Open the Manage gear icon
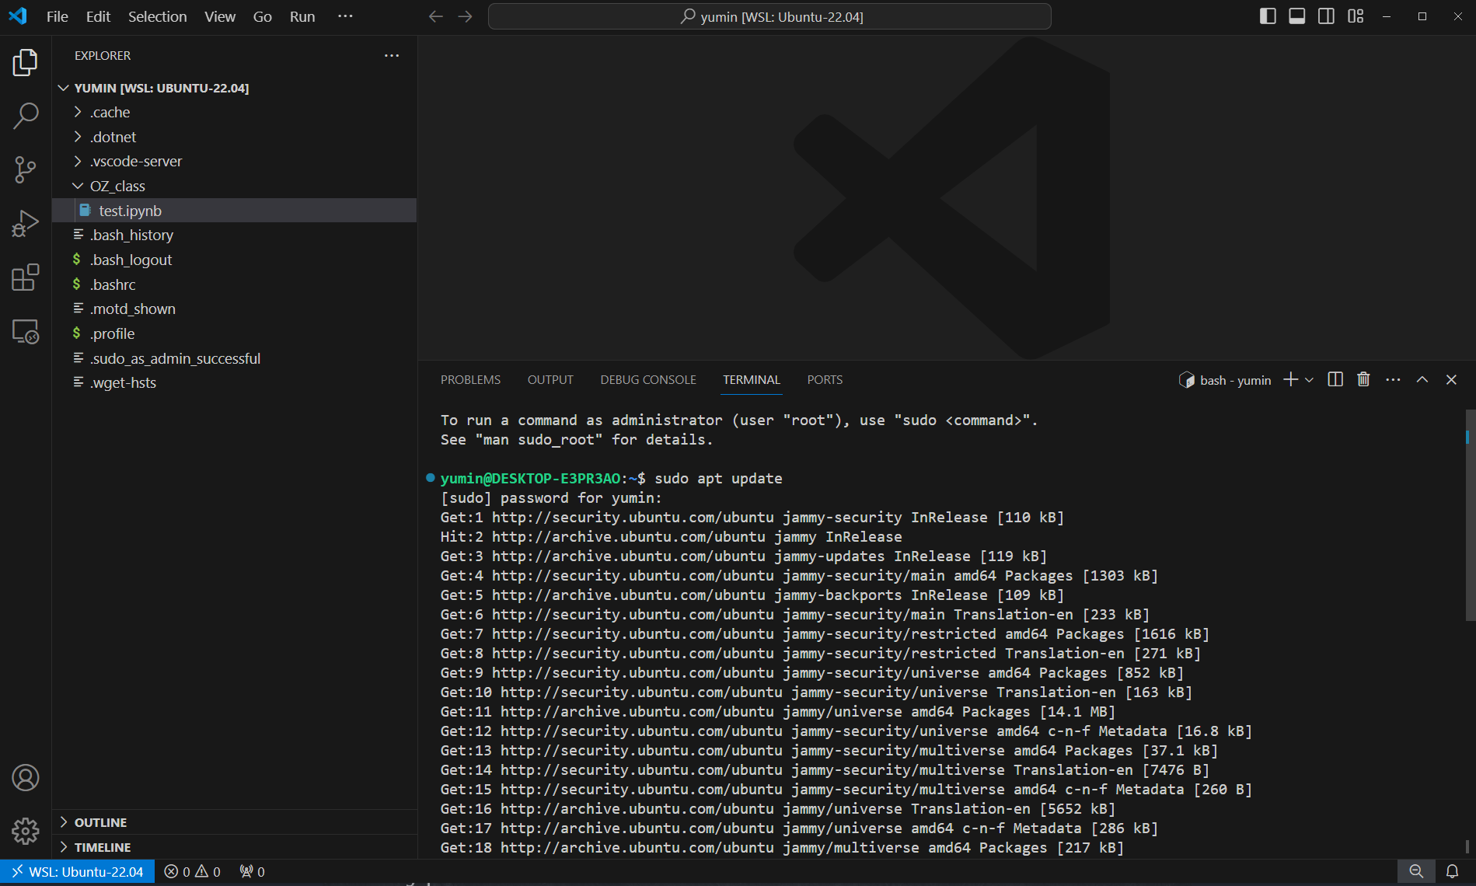 pos(25,831)
